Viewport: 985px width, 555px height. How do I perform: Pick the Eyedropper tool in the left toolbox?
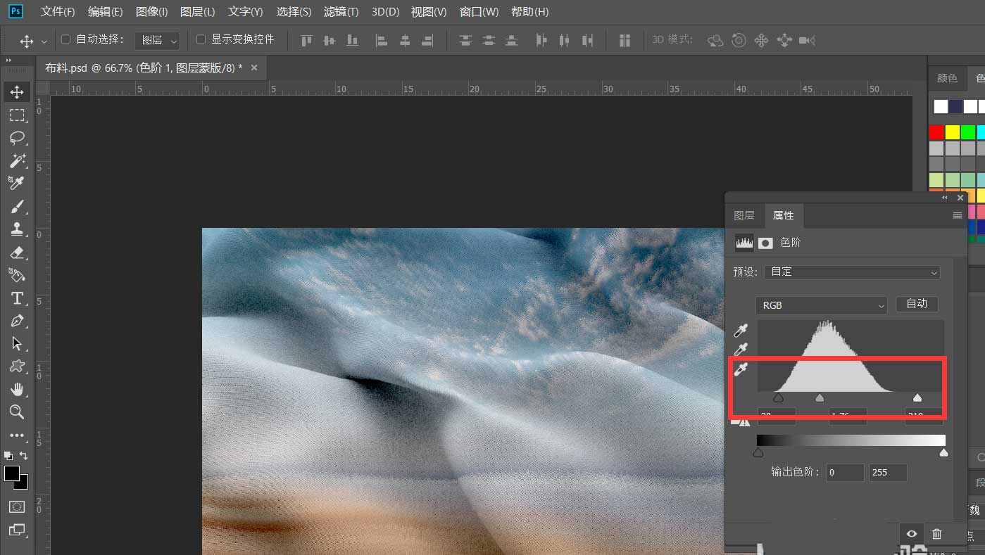pos(17,183)
